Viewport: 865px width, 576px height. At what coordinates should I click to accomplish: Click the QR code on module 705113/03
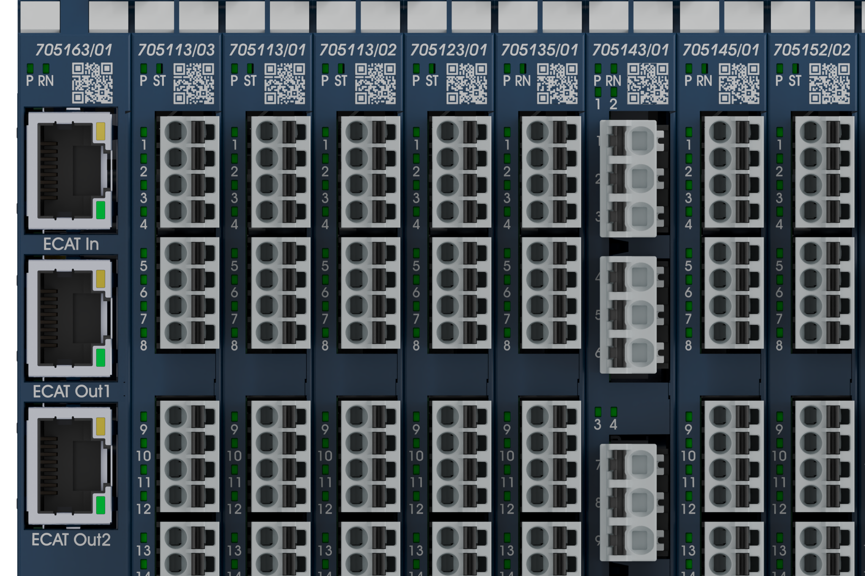pos(194,84)
